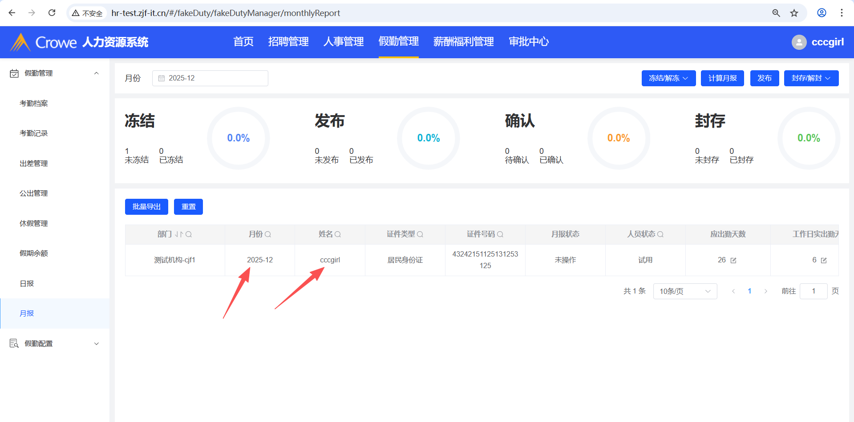Click the cccgirl name cell in the table
This screenshot has height=422, width=854.
point(330,260)
